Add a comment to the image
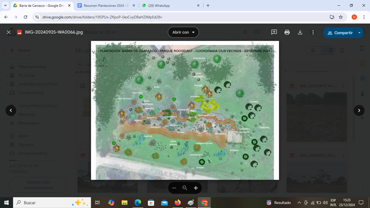 [274, 33]
